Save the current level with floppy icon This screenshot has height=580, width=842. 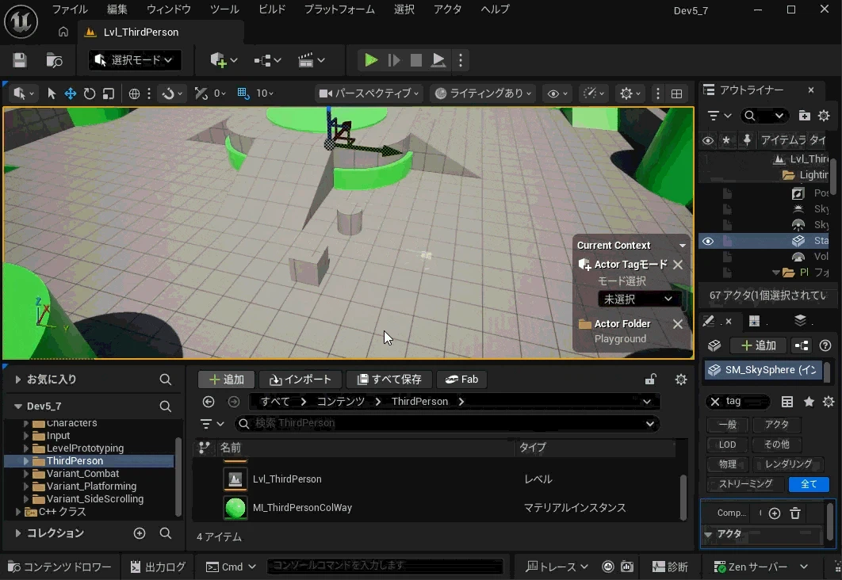coord(20,60)
